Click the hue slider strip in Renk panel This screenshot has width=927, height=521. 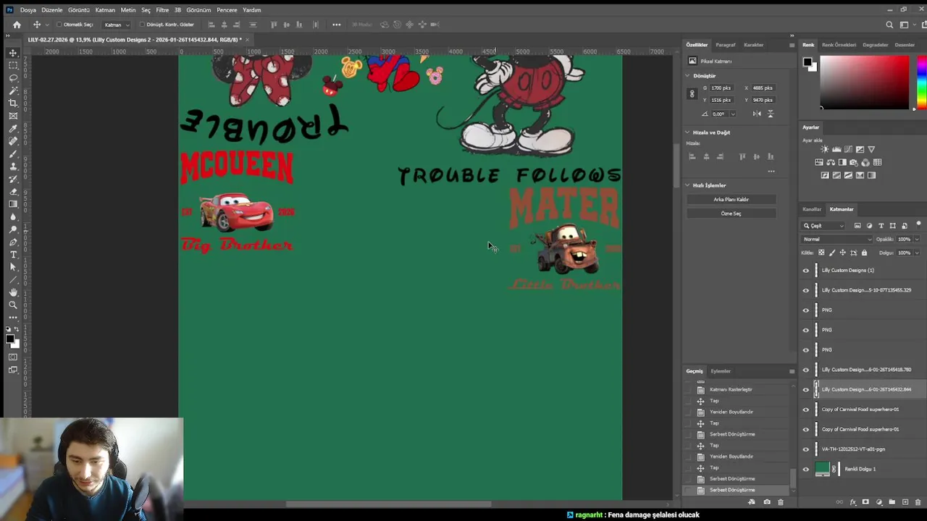(x=920, y=82)
